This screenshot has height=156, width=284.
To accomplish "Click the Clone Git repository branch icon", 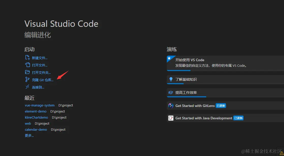I will tap(27, 79).
